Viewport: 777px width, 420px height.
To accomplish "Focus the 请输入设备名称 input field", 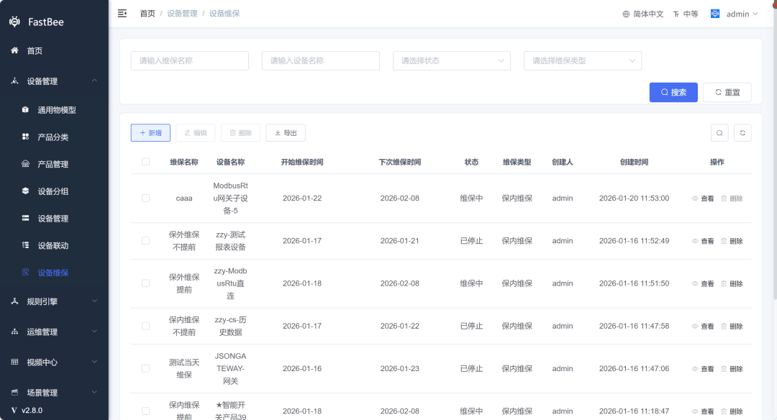I will point(321,60).
